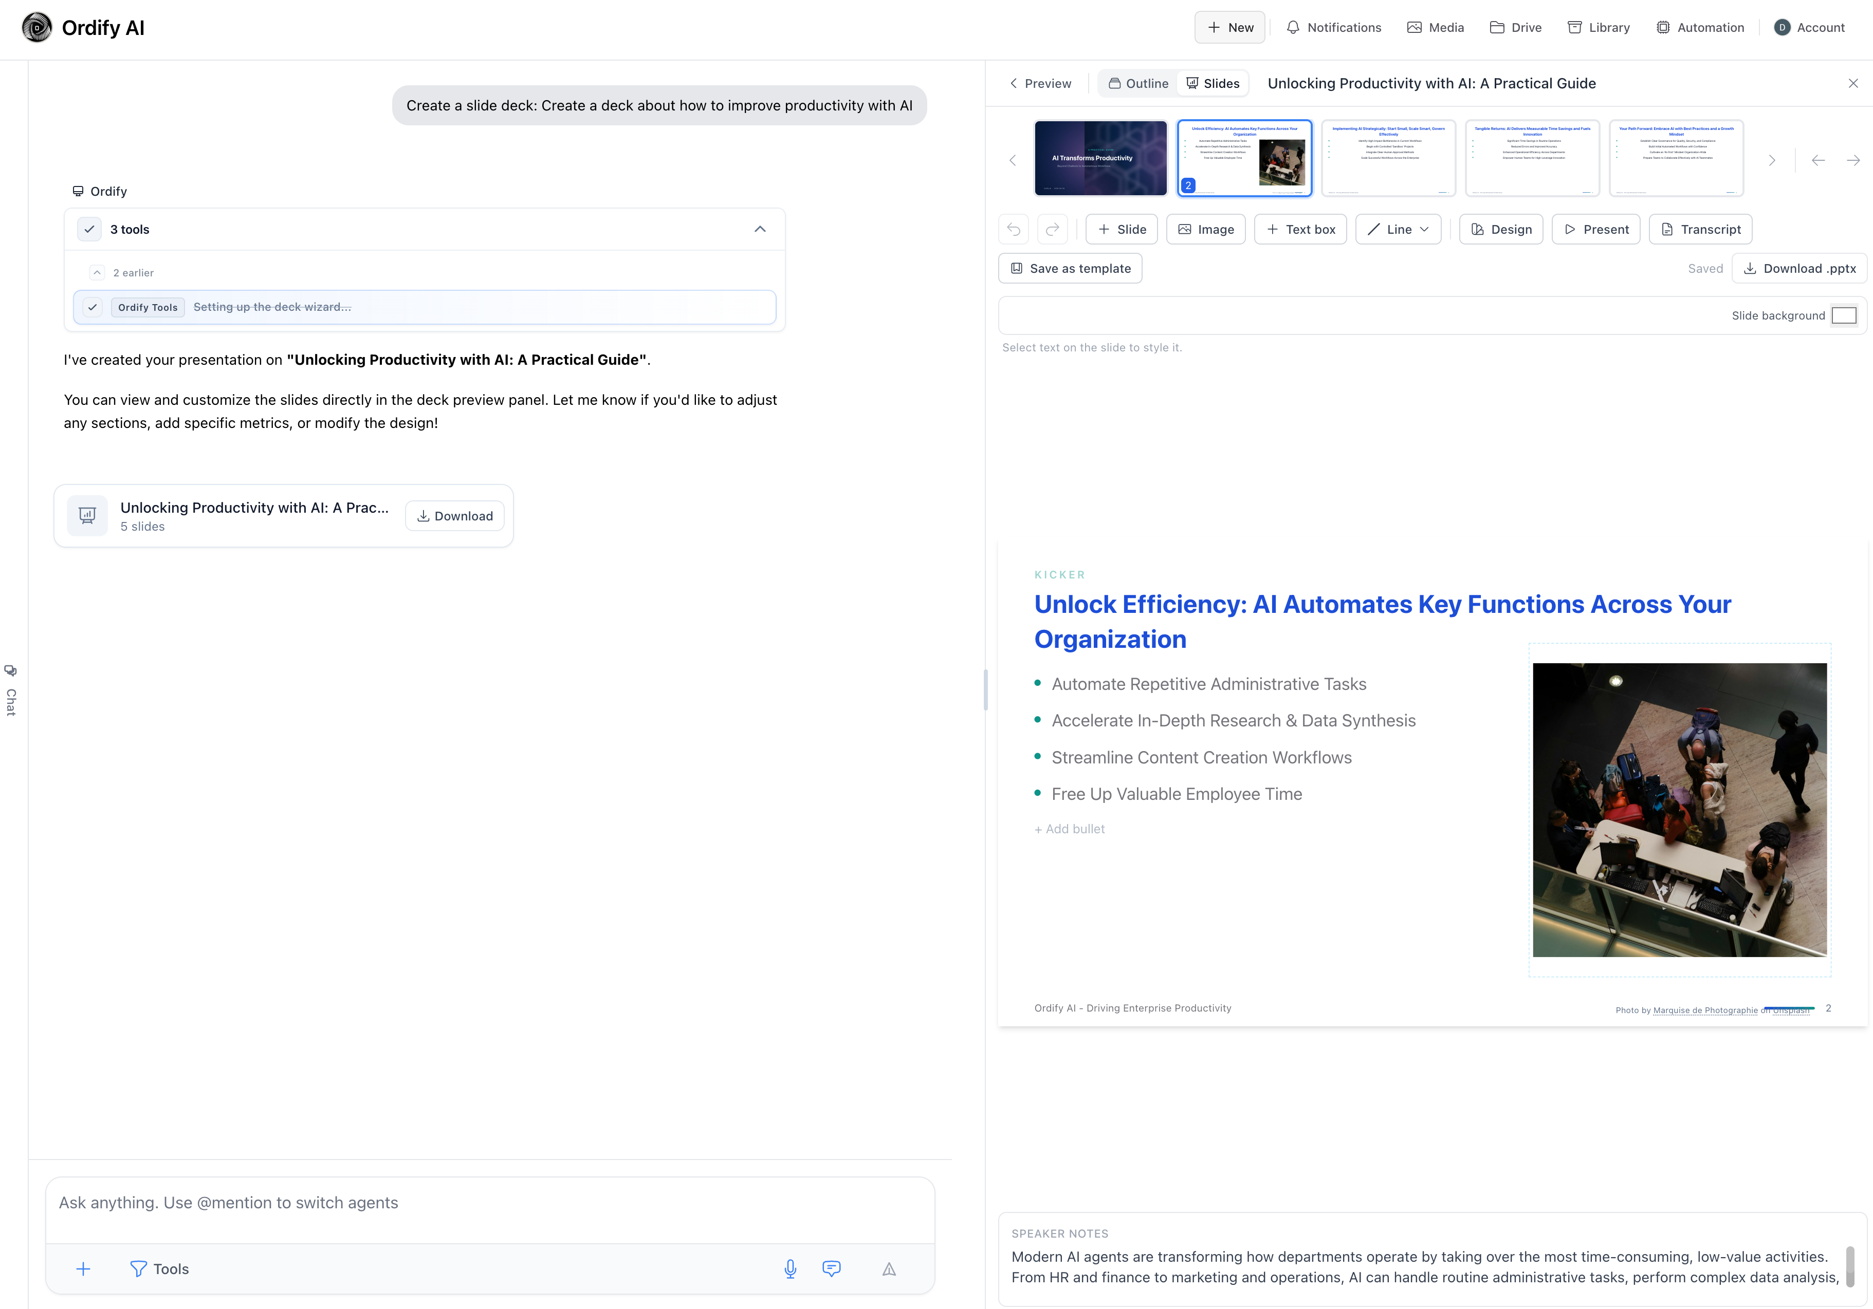This screenshot has width=1873, height=1309.
Task: Select bullet Streamline Content Creation Workflows
Action: [1201, 758]
